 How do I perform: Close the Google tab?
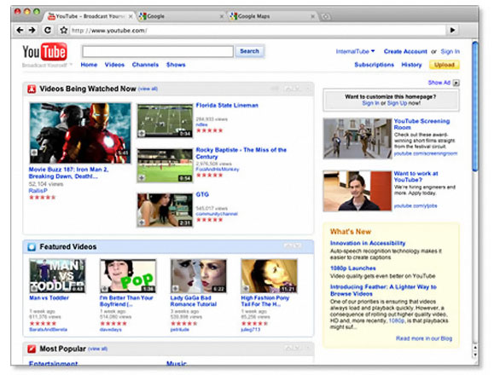click(222, 16)
